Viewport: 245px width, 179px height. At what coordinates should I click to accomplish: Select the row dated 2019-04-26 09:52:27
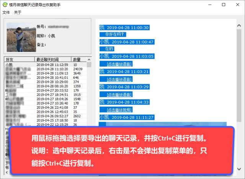pos(45,116)
